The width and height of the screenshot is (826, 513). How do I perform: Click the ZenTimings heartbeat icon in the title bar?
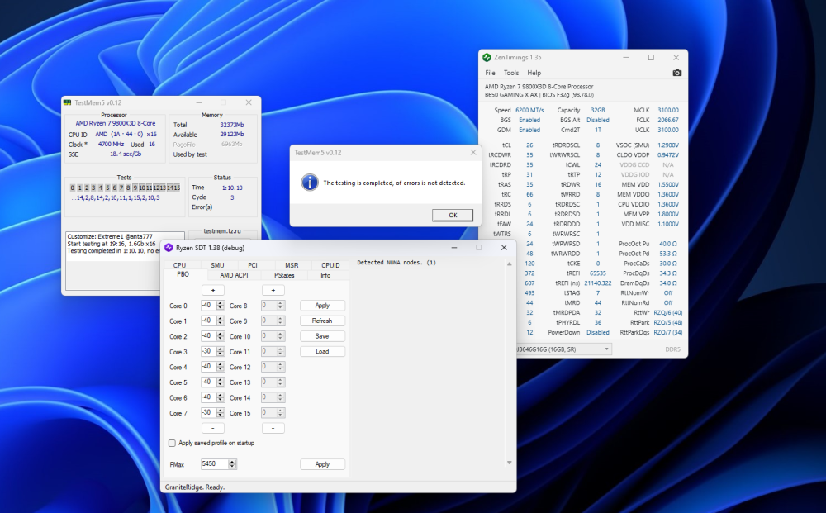point(487,57)
